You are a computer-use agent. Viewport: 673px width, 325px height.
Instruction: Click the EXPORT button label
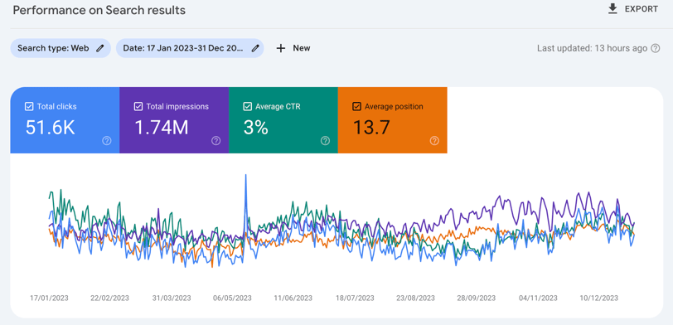click(x=642, y=9)
